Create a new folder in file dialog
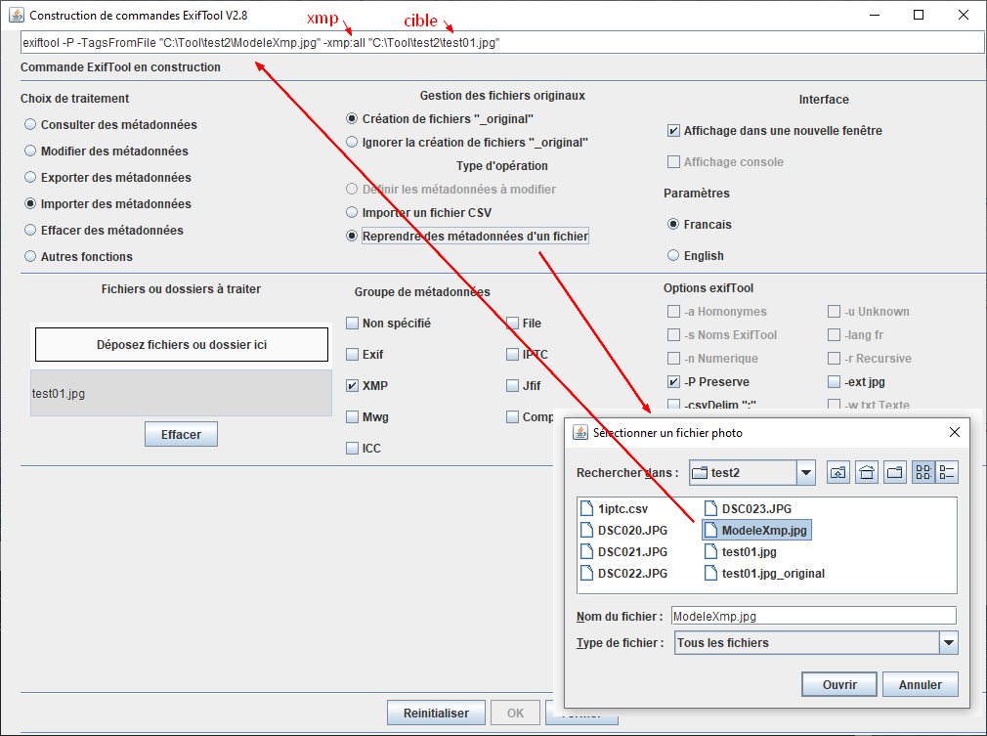 click(x=894, y=472)
